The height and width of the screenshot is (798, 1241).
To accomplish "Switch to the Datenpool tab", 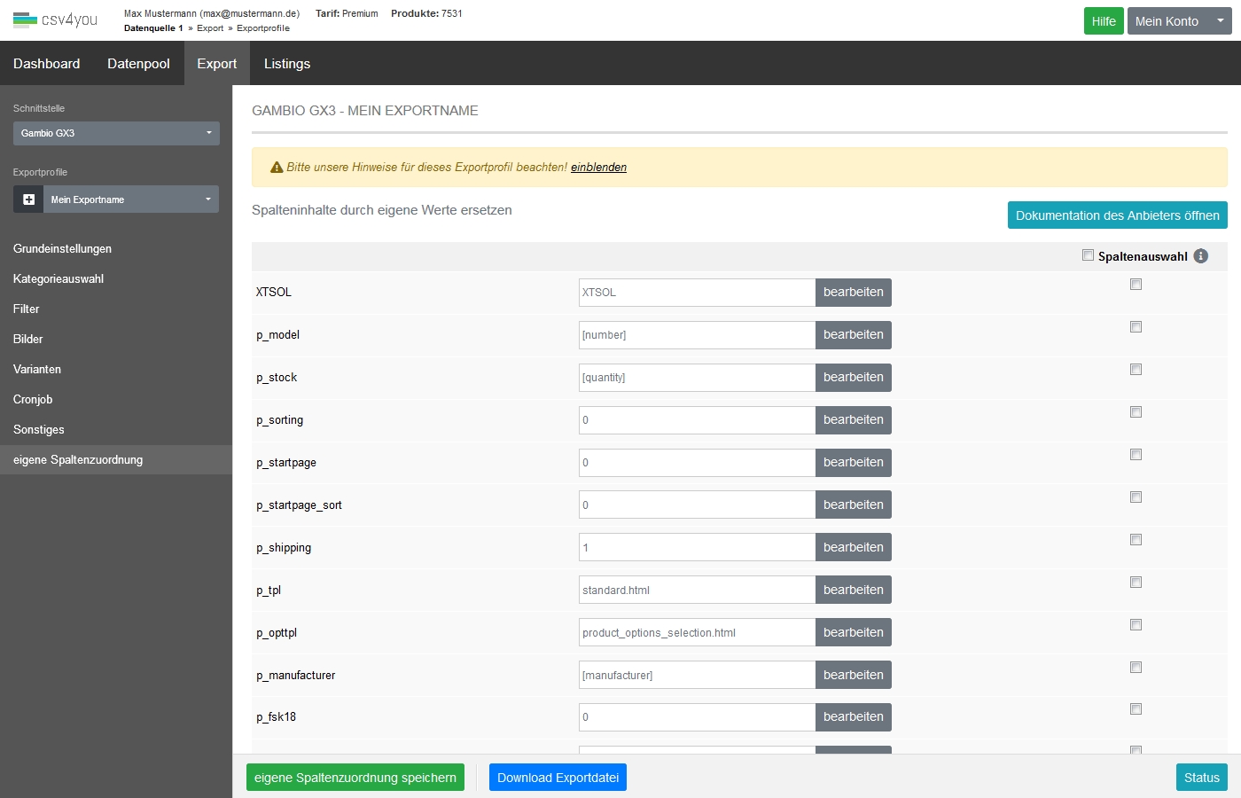I will [138, 64].
